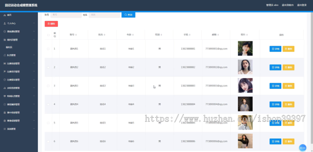The image size is (313, 152).
Task: Open 详情 for row 4
Action: (275, 104)
